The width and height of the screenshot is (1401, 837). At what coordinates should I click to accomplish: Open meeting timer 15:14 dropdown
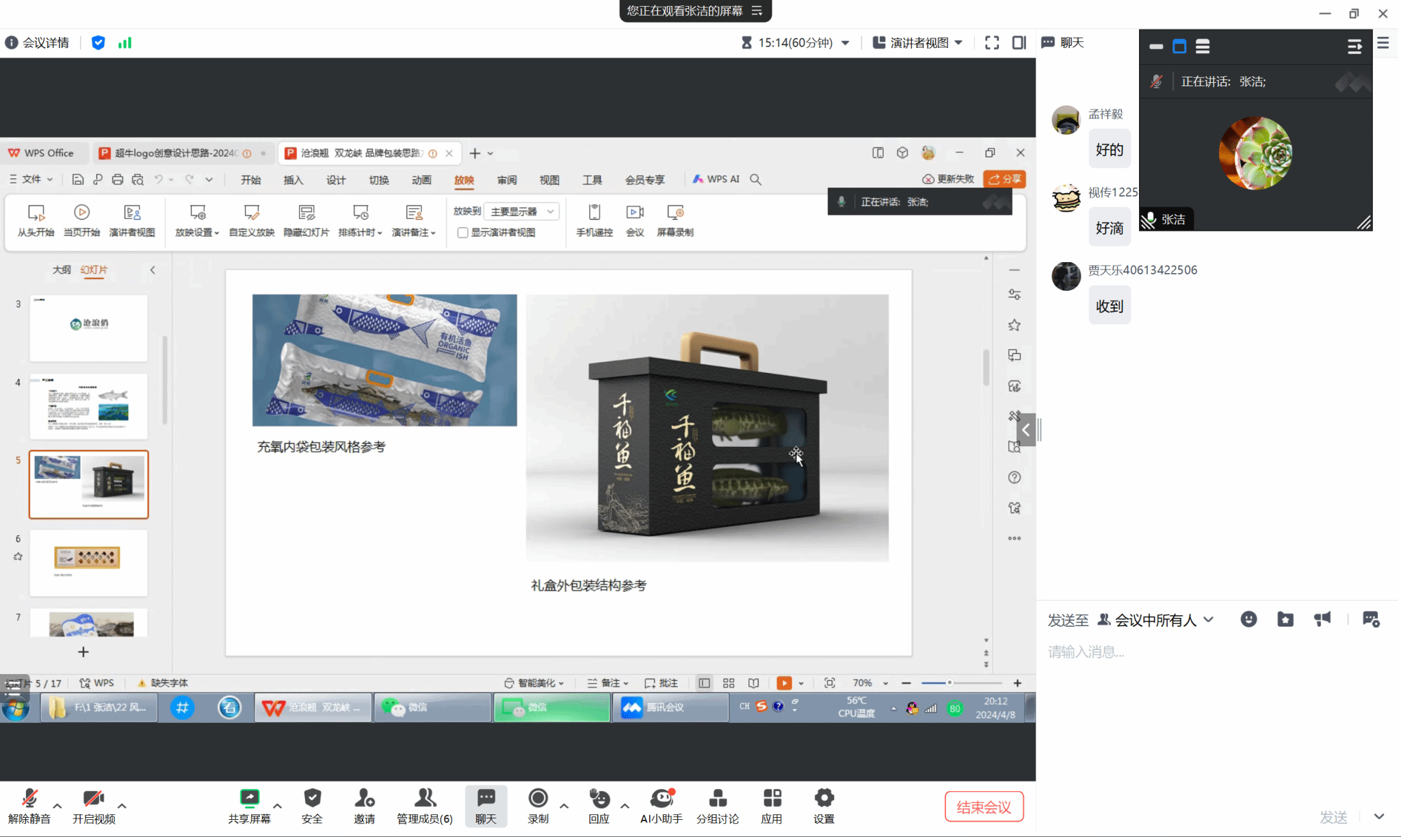(x=795, y=42)
